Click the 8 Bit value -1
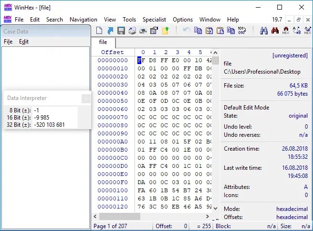 point(37,110)
